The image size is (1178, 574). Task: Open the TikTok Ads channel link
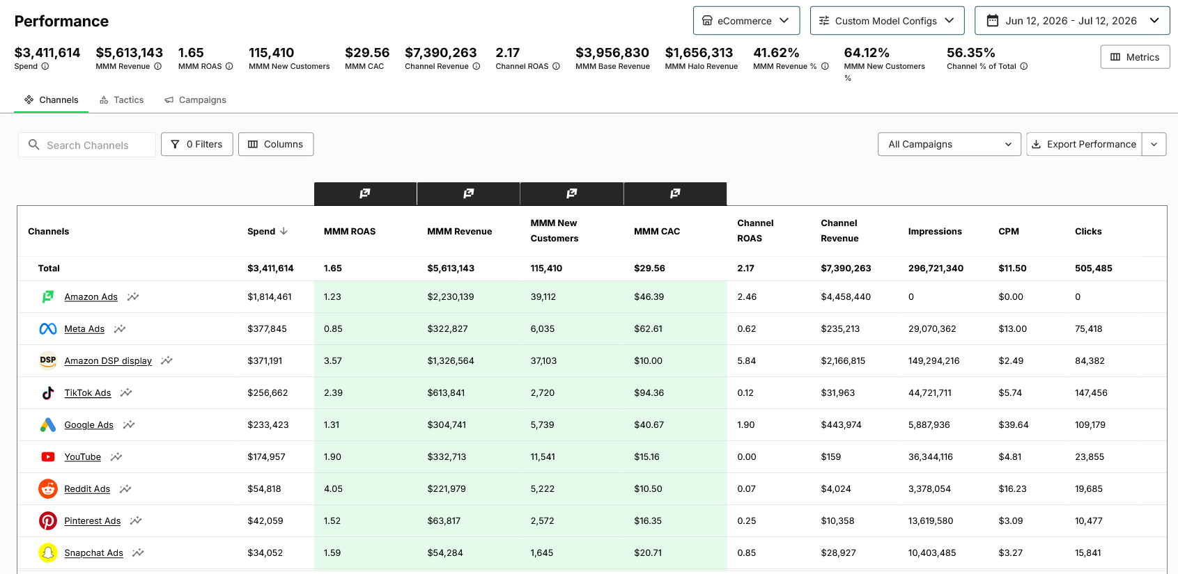88,393
